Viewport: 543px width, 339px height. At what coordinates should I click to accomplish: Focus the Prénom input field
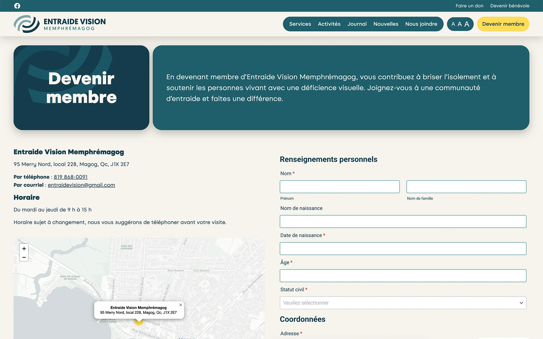pos(340,187)
